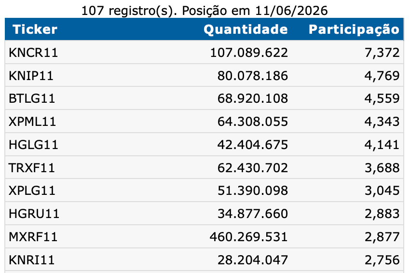Click participation value 2,756 for KNRI11
This screenshot has height=273, width=410.
click(382, 260)
